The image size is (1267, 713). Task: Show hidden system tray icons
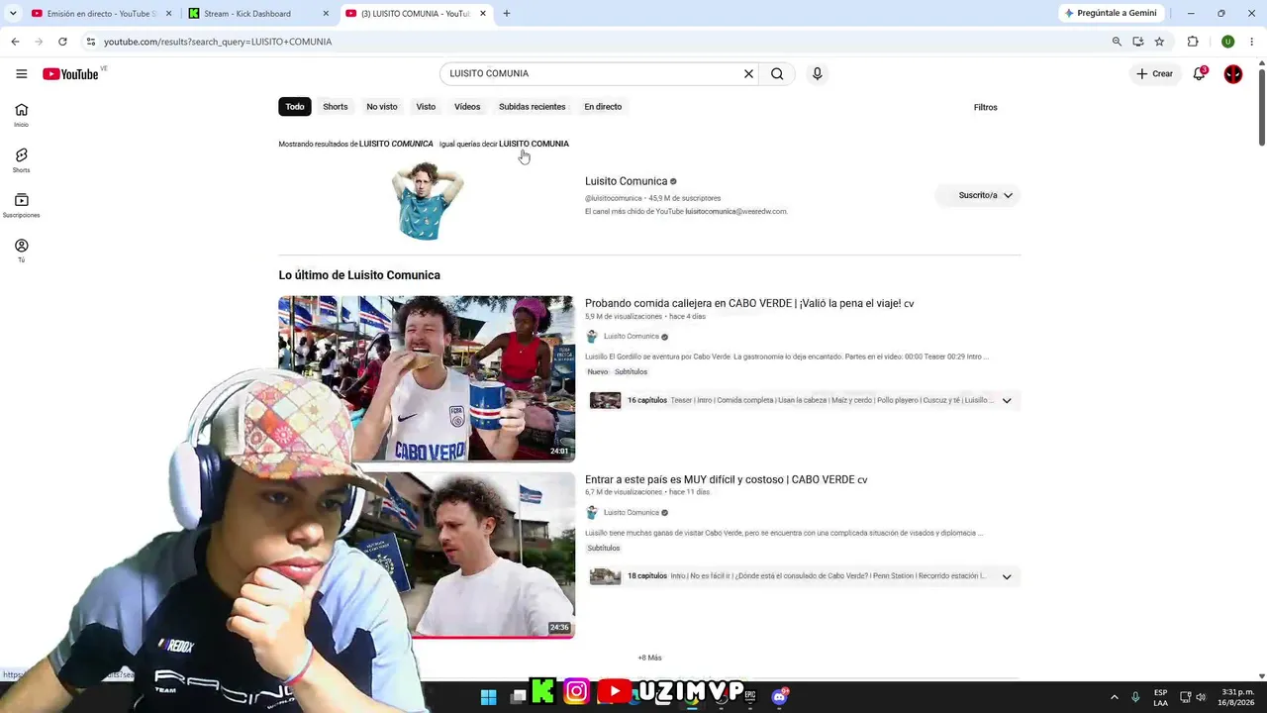pos(1114,697)
